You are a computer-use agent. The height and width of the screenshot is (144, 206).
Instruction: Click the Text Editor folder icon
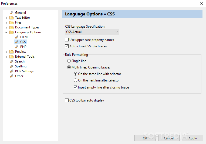(12, 18)
